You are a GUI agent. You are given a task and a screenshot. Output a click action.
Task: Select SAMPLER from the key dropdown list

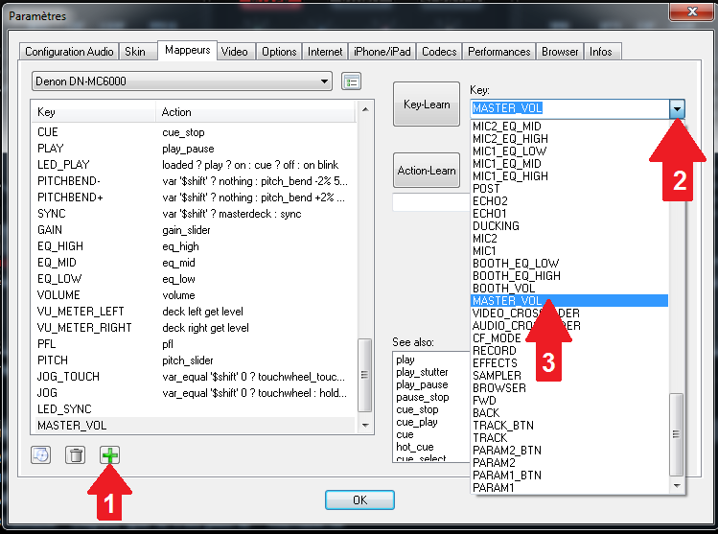[497, 375]
